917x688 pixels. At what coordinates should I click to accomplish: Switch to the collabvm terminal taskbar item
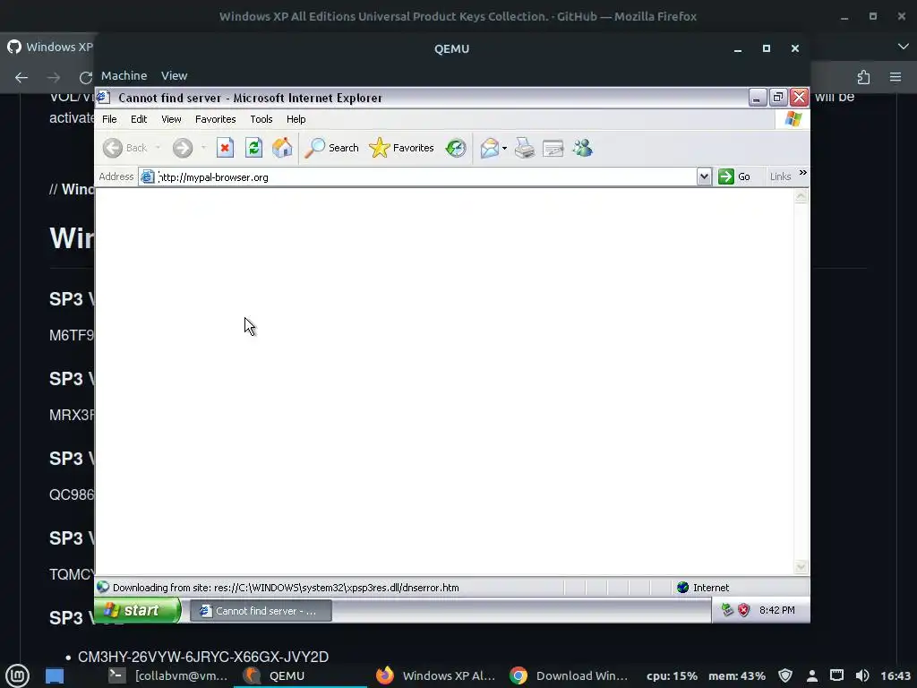click(167, 675)
